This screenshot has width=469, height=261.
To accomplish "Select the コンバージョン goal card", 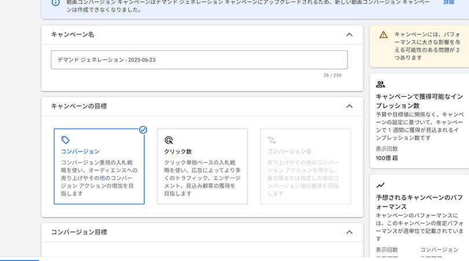I will 99,167.
